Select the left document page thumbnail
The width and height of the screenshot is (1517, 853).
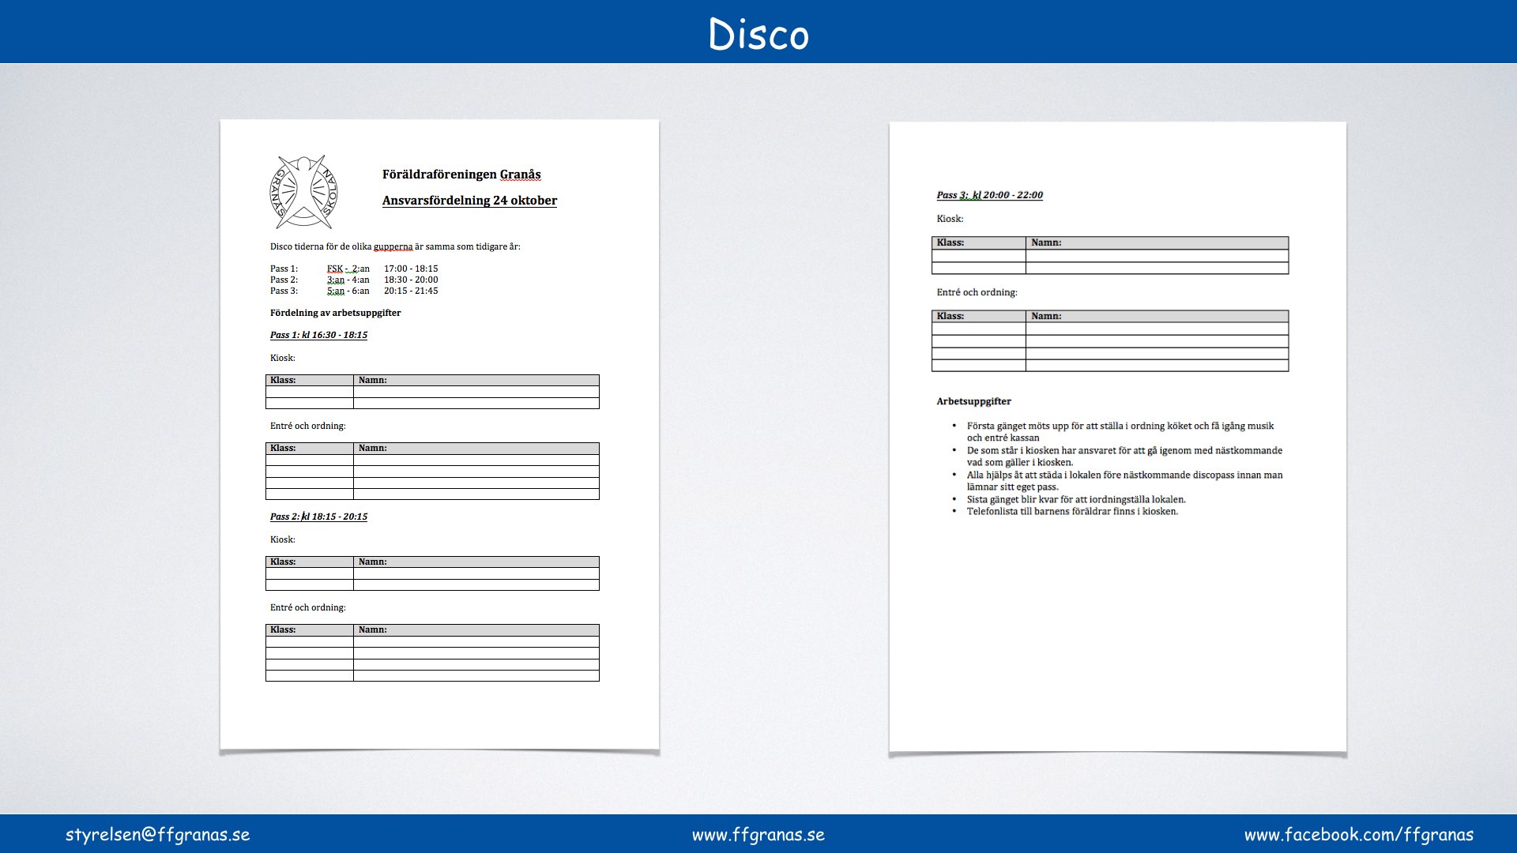pyautogui.click(x=439, y=435)
